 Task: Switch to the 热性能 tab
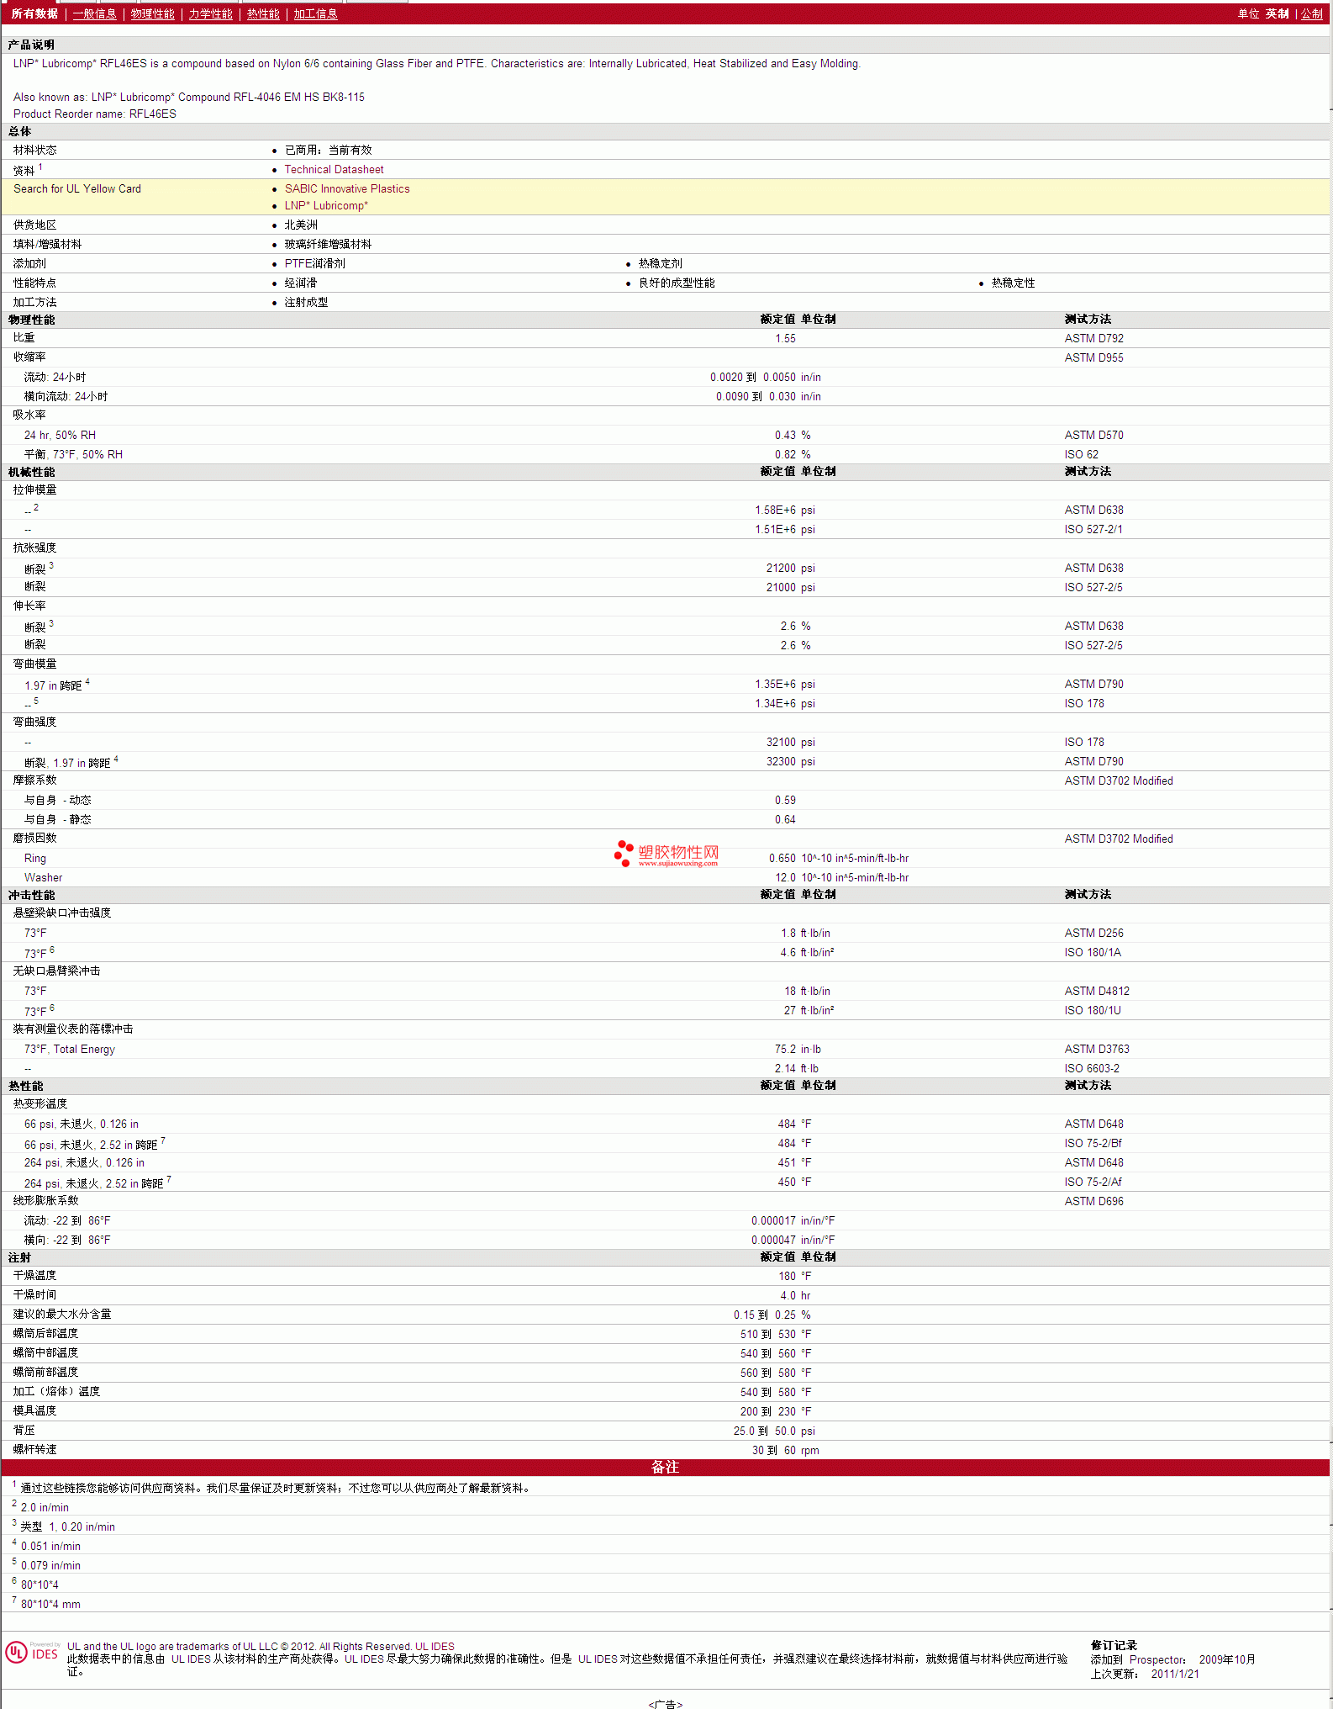pyautogui.click(x=263, y=13)
